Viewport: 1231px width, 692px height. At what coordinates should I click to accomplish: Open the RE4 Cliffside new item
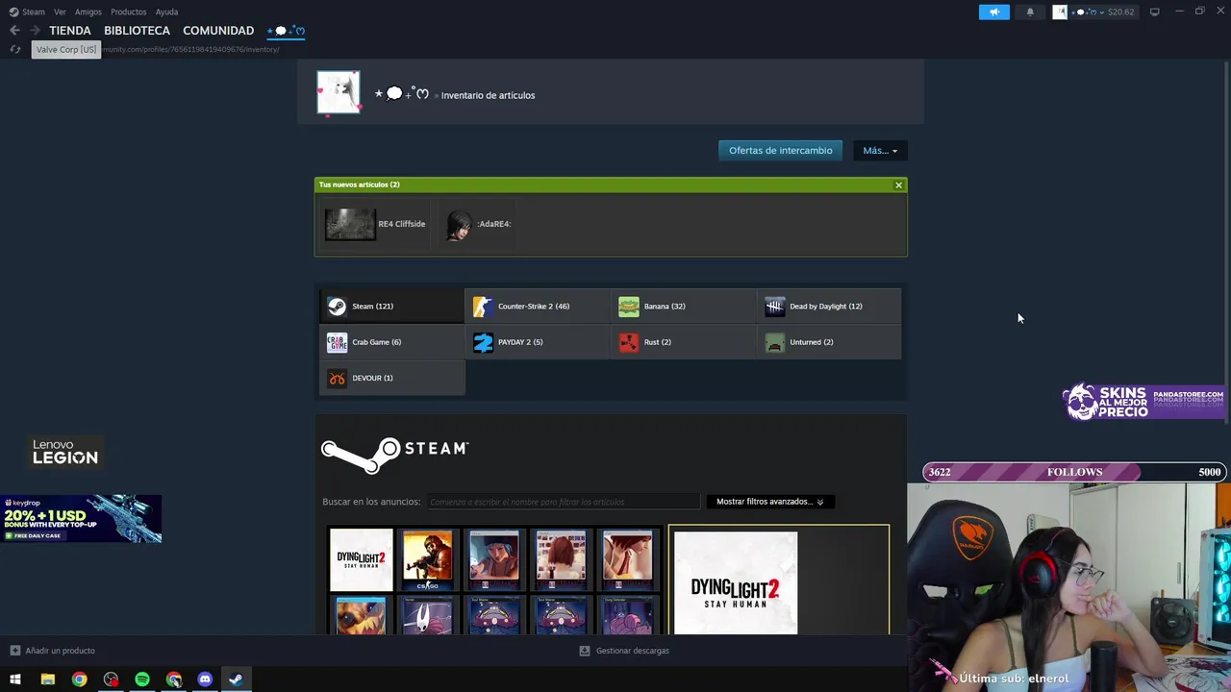pos(375,224)
